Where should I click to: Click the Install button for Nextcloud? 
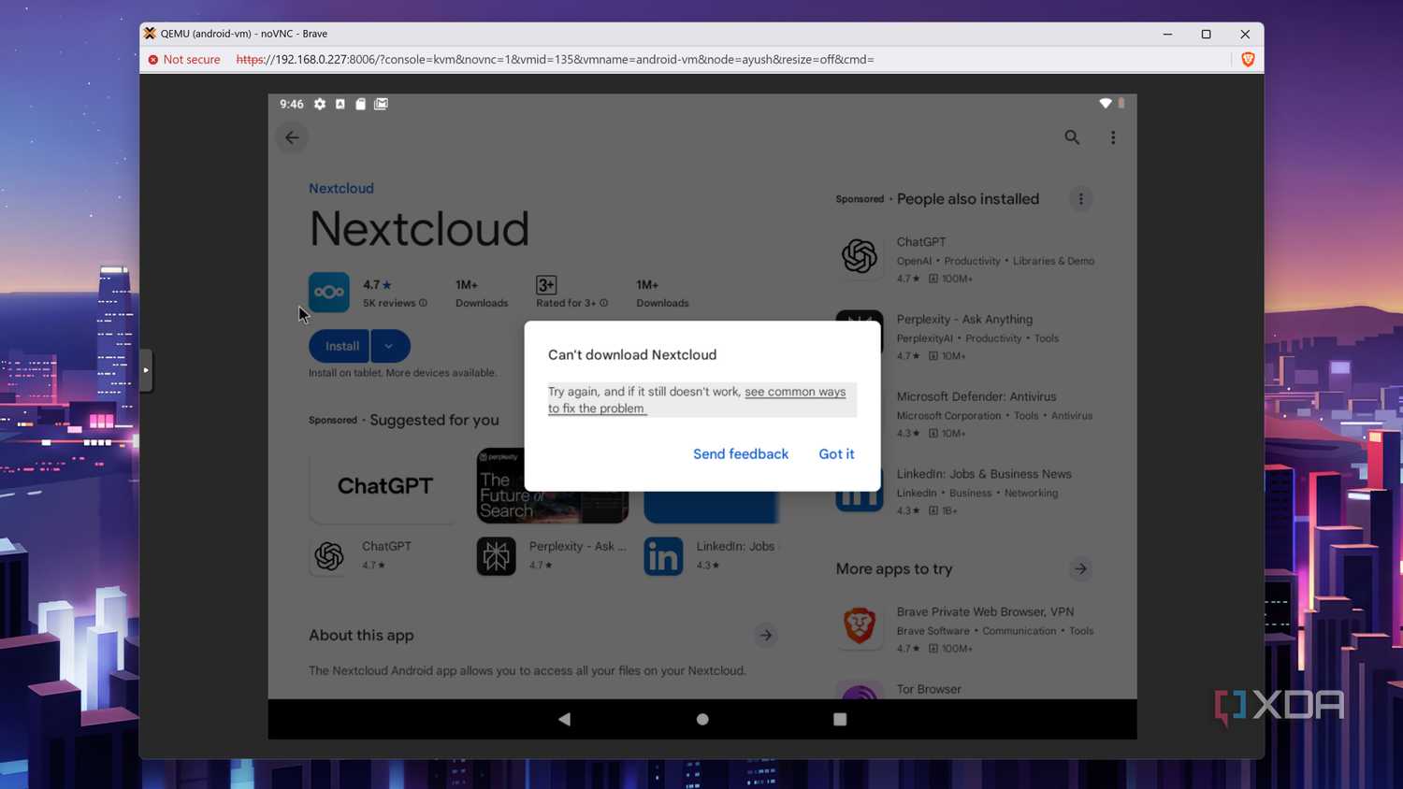coord(340,346)
